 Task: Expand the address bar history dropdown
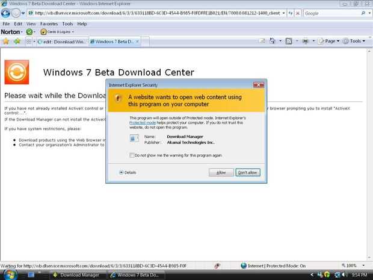(x=283, y=13)
